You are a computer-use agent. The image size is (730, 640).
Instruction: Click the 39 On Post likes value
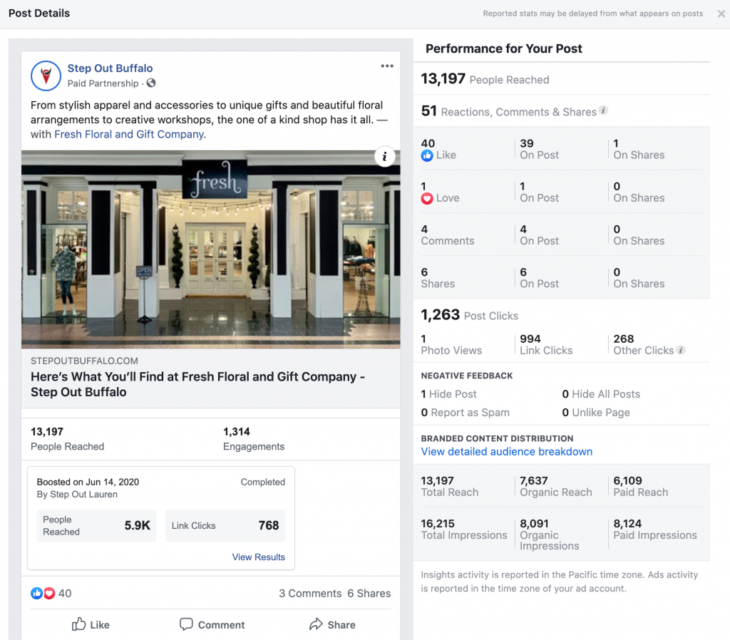click(539, 149)
